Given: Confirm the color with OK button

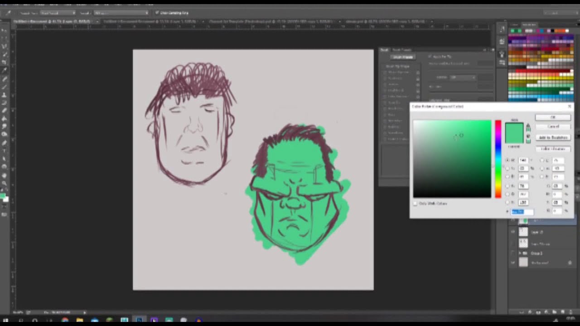Looking at the screenshot, I should (x=553, y=117).
